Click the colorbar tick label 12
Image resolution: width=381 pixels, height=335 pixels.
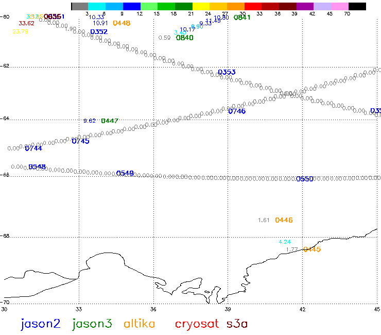[140, 13]
